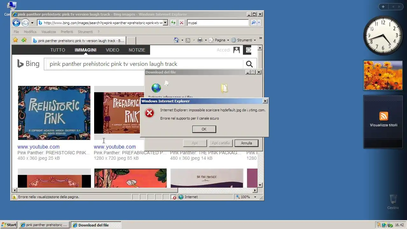
Task: Click the OK button in the error dialog
Action: click(x=204, y=129)
